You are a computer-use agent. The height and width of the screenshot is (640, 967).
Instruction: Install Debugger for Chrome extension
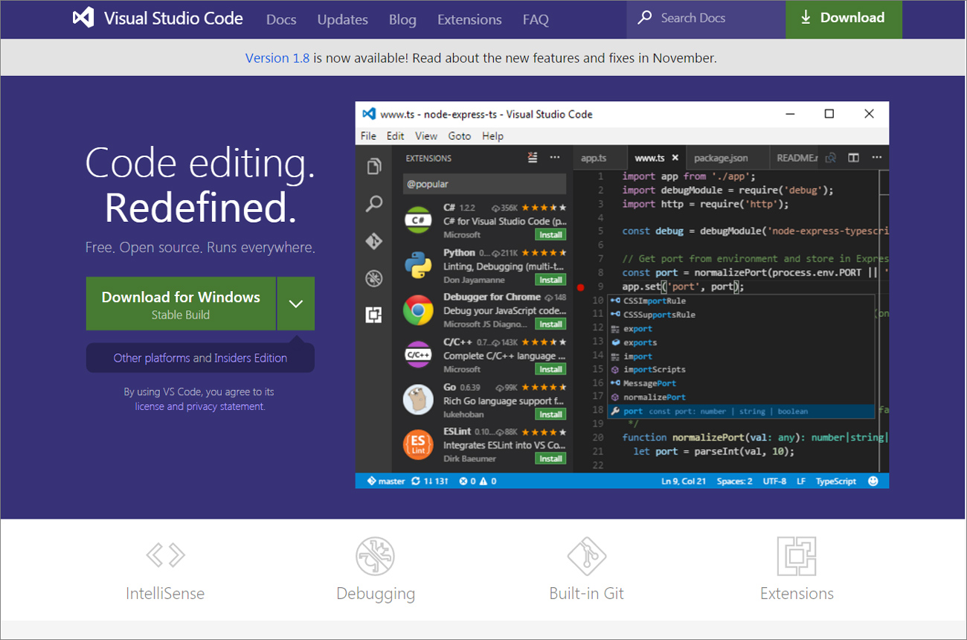click(550, 324)
